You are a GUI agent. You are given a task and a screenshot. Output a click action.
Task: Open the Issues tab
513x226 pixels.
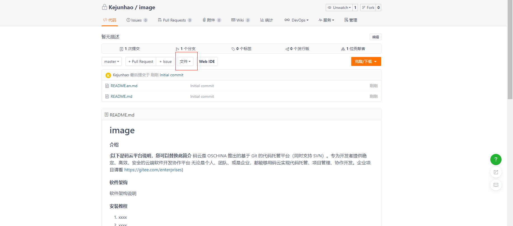[137, 20]
